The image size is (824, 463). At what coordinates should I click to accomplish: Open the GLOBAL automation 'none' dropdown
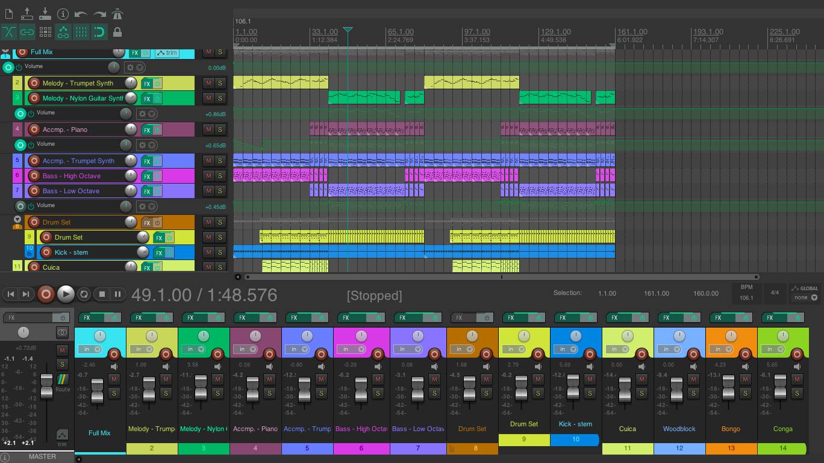tap(805, 297)
